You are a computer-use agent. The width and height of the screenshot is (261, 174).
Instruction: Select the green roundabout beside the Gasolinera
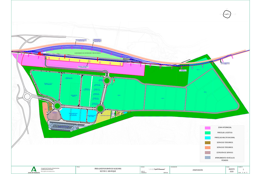click(x=57, y=106)
